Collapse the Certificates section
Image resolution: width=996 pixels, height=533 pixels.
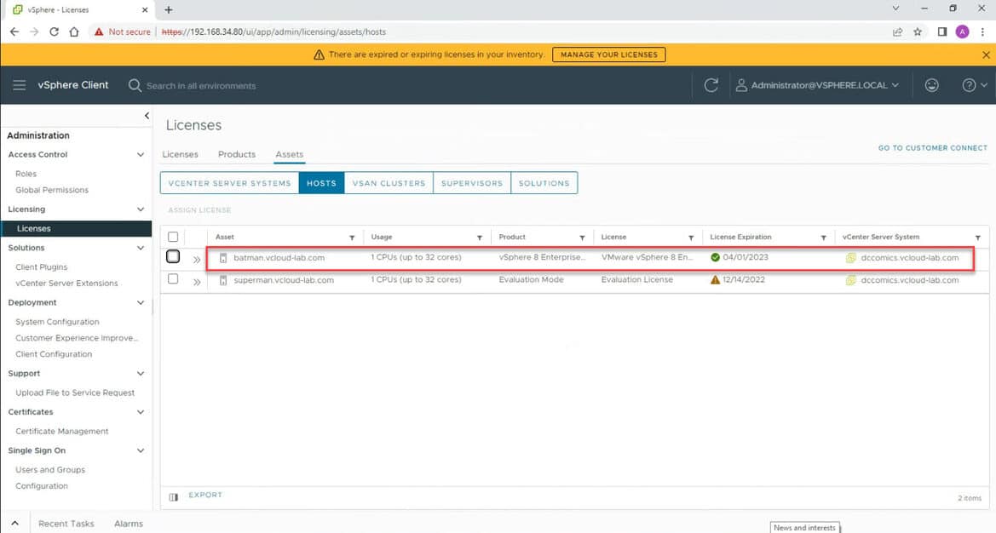[x=141, y=412]
